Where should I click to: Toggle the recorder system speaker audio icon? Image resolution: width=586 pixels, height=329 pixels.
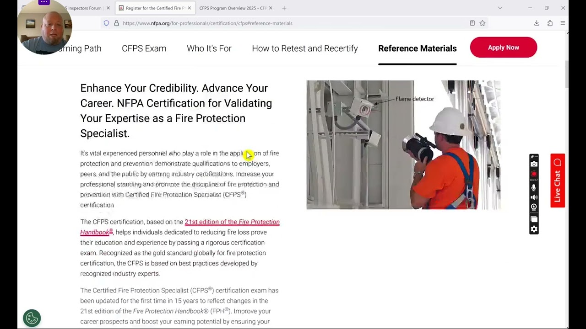tap(534, 197)
